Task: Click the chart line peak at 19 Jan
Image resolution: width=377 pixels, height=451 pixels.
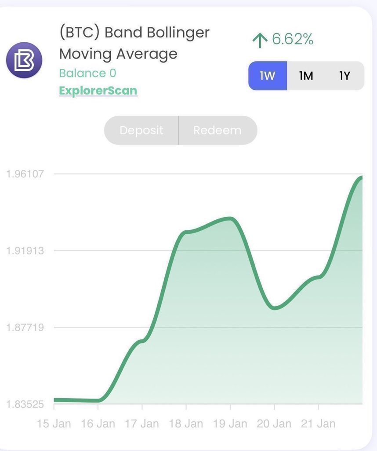Action: coord(230,218)
